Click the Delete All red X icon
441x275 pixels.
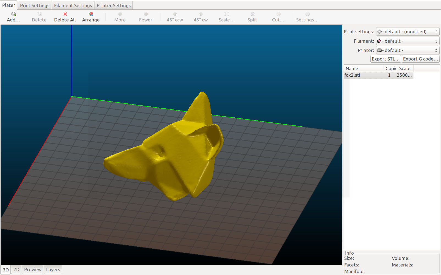click(65, 14)
